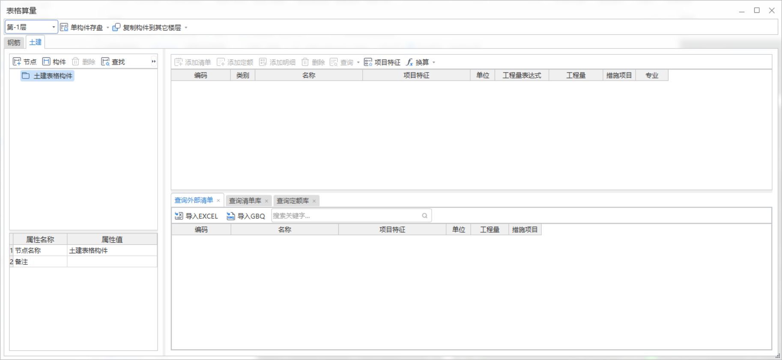The image size is (782, 360).
Task: Click the 删除 trash icon in tree toolbar
Action: click(75, 62)
